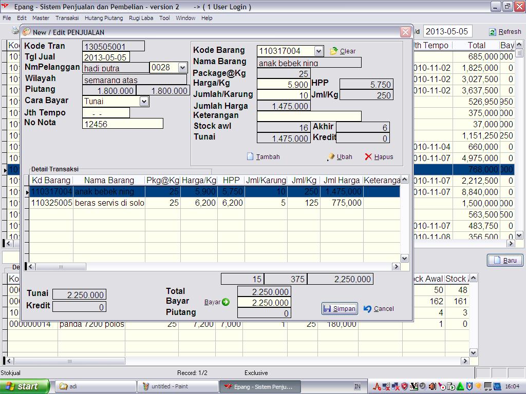The height and width of the screenshot is (394, 526).
Task: Click the Simpan save disk button
Action: pos(339,308)
